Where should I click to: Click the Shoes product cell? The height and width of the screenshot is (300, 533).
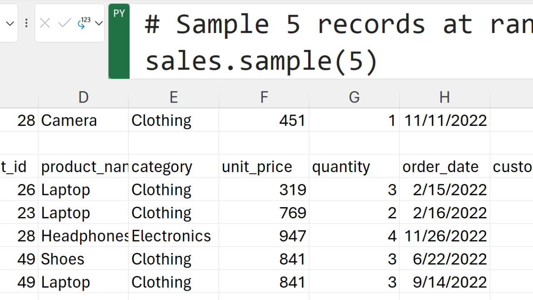pyautogui.click(x=83, y=259)
